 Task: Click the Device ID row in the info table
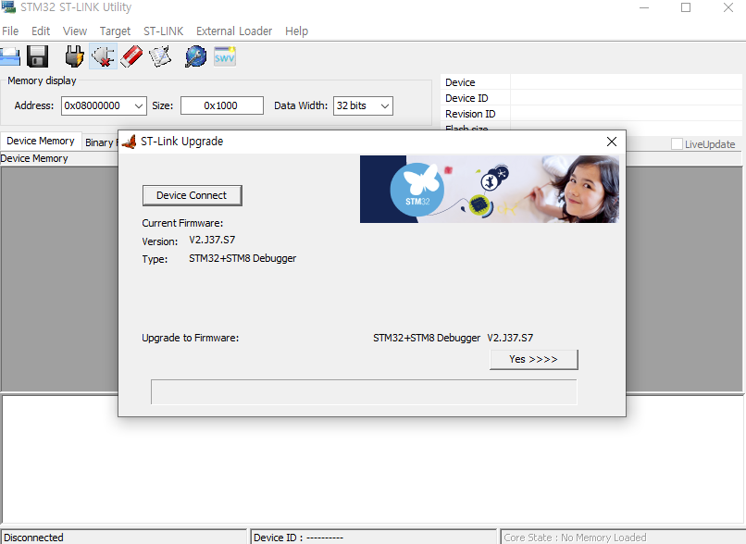click(591, 98)
